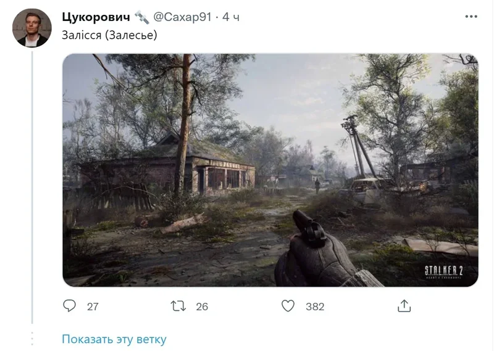Viewport: 494px width, 351px height.
Task: Like the tweet with heart icon
Action: (288, 306)
